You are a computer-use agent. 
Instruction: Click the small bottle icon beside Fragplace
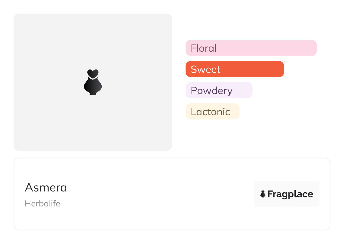(x=263, y=194)
